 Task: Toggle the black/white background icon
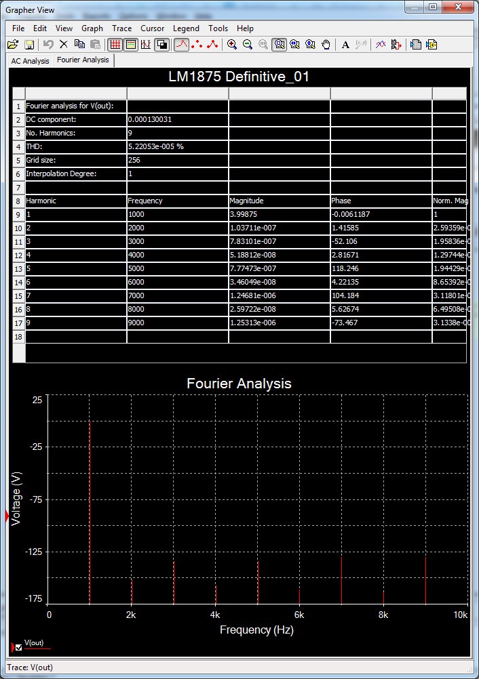click(161, 44)
